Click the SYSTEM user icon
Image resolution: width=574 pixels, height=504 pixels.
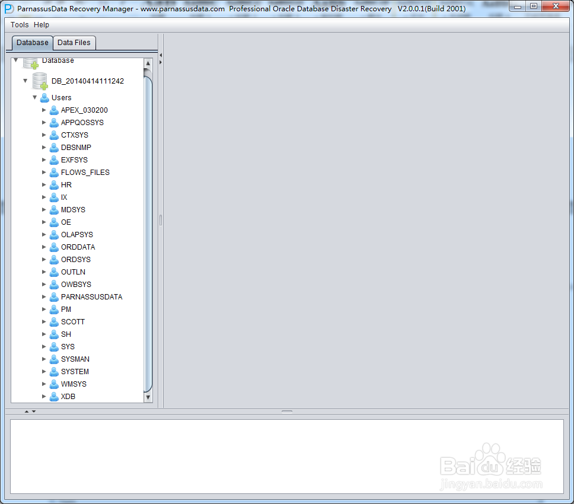[54, 372]
